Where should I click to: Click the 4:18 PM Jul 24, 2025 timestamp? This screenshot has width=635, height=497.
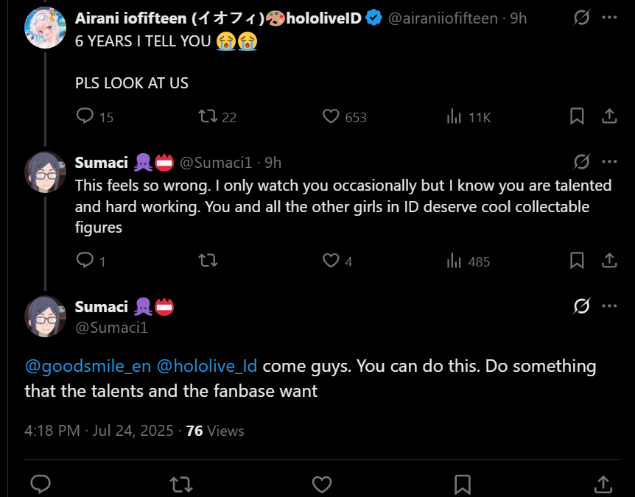point(99,431)
